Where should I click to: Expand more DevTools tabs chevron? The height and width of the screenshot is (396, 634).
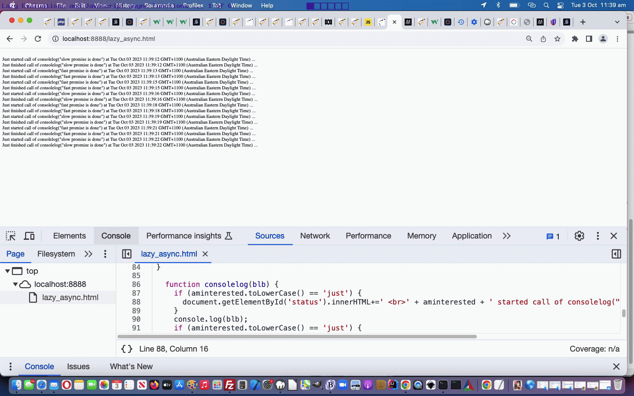[506, 236]
